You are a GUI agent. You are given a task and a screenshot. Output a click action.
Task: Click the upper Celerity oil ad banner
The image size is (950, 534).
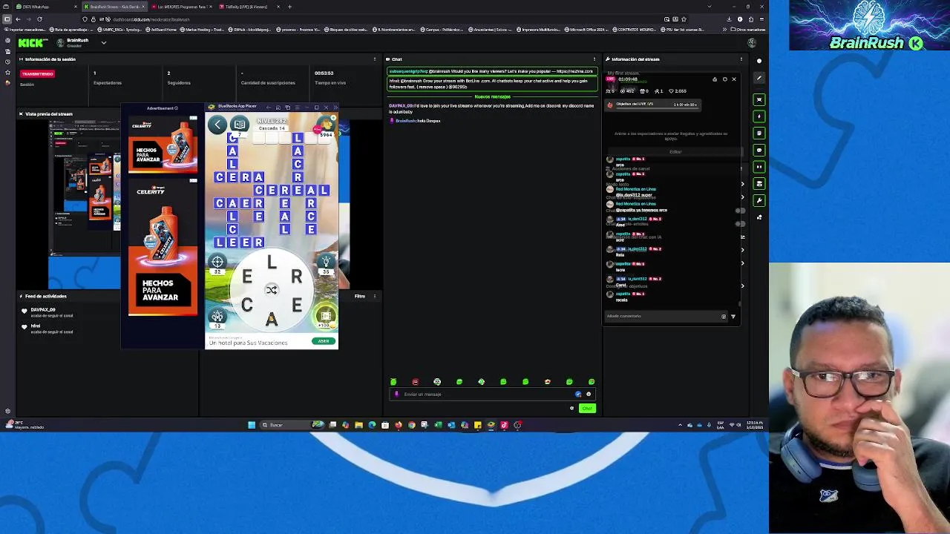pos(163,144)
